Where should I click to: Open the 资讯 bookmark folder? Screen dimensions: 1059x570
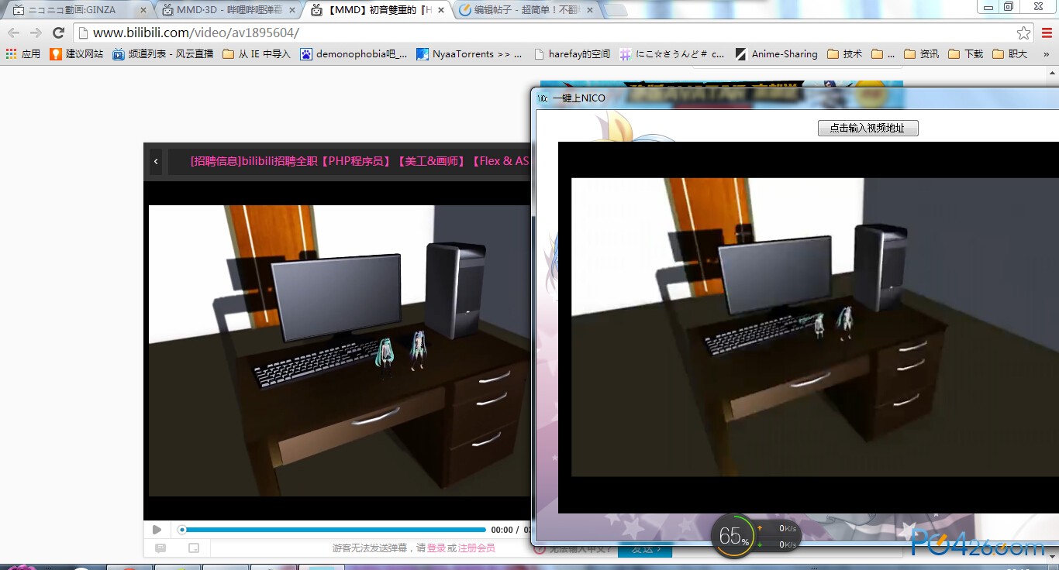point(921,54)
